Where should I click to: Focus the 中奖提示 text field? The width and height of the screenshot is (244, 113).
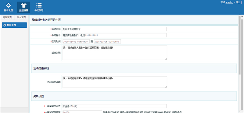point(115,35)
